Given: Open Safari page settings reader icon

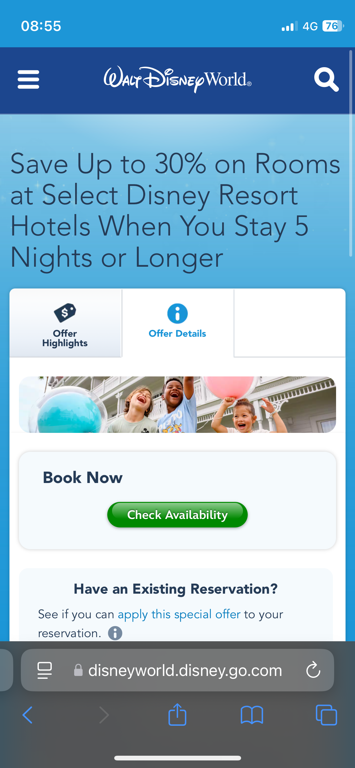Looking at the screenshot, I should pyautogui.click(x=44, y=670).
